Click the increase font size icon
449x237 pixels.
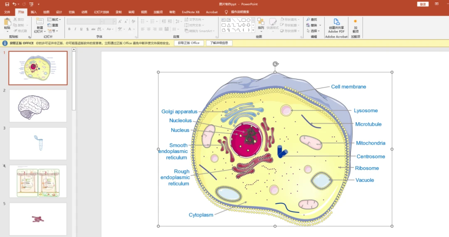click(x=120, y=22)
